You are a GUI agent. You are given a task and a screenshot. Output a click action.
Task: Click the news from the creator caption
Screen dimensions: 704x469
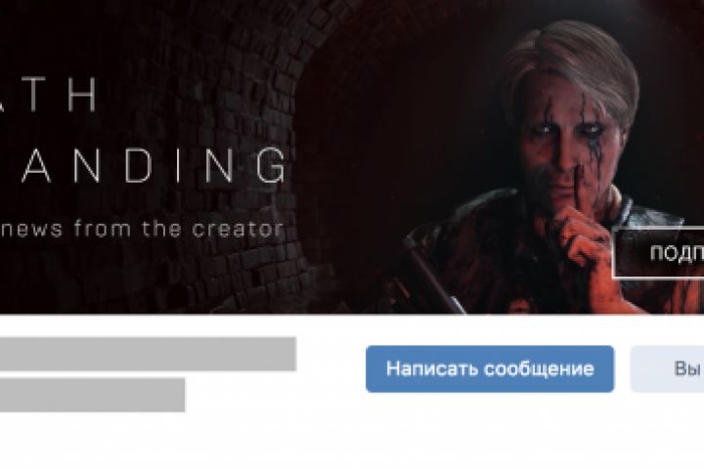click(x=142, y=228)
